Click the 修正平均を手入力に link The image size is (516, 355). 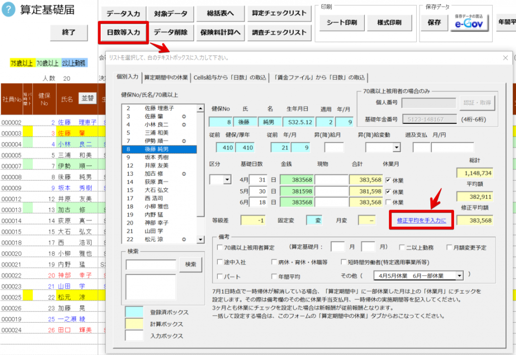pyautogui.click(x=422, y=221)
